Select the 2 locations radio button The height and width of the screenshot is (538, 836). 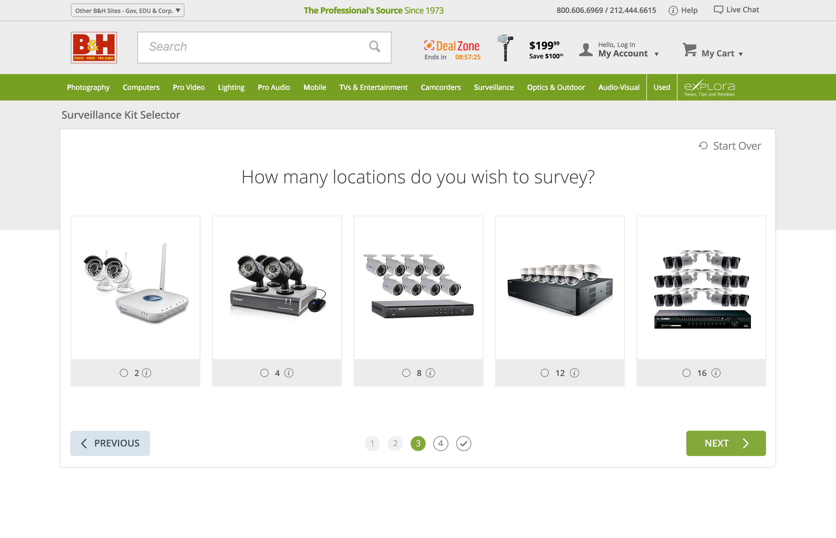[x=124, y=373]
